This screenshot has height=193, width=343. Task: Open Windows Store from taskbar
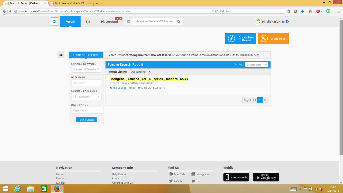click(x=44, y=189)
